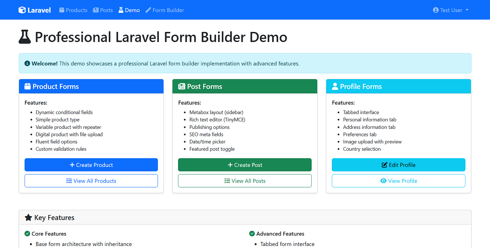
Task: Click the box icon in Product Forms header
Action: pos(28,86)
